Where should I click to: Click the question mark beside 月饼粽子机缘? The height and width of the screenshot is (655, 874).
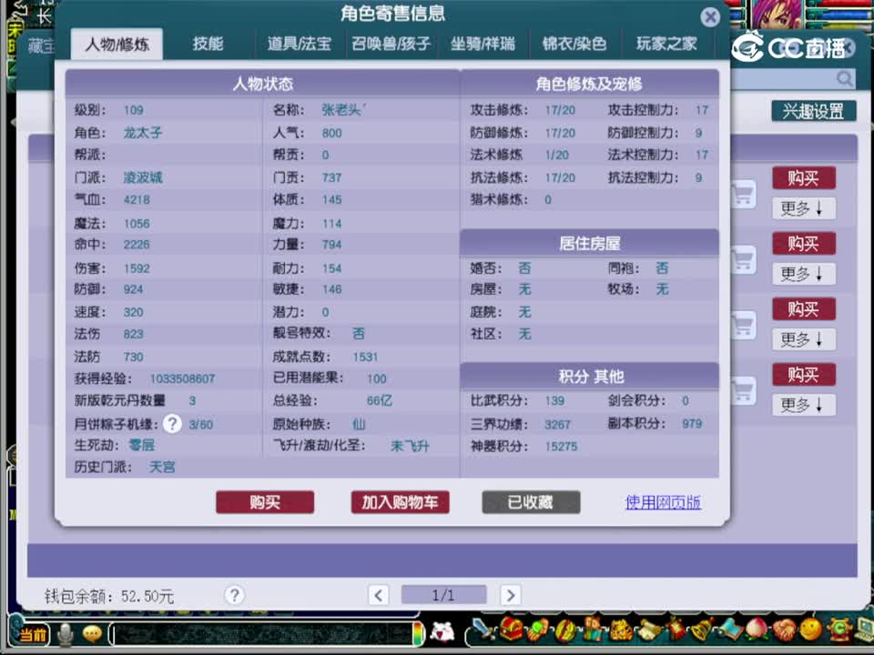(x=172, y=423)
